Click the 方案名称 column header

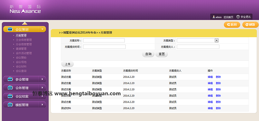pos(66,71)
